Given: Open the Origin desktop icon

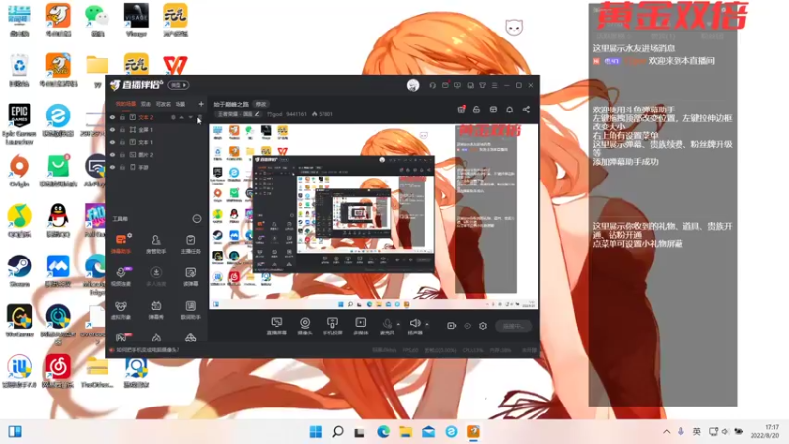Looking at the screenshot, I should click(x=19, y=171).
